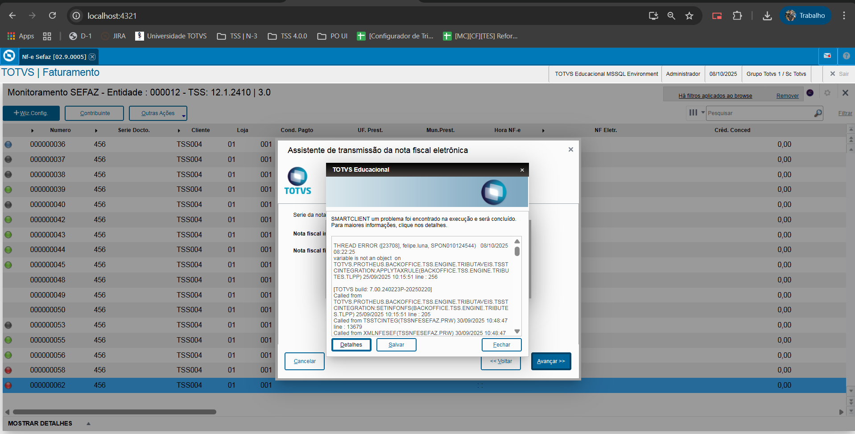Click Remover to clear applied filters
This screenshot has height=434, width=855.
coord(787,96)
